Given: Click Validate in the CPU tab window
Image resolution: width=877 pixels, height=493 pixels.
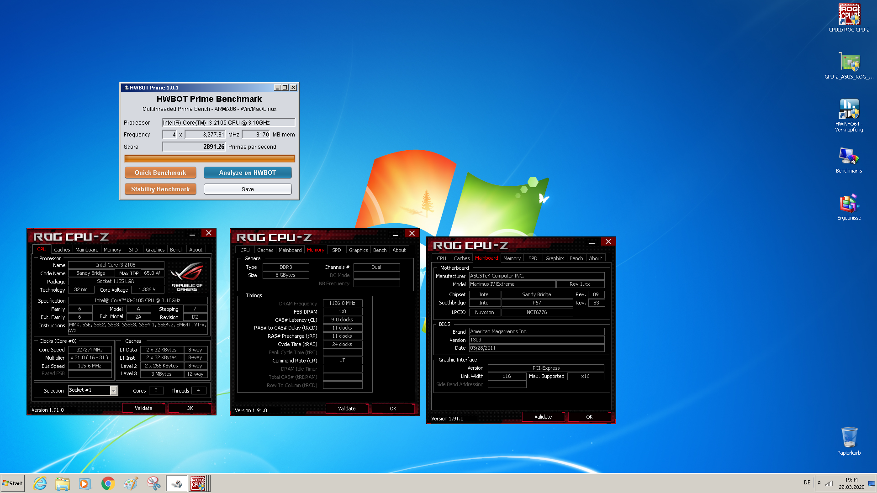Looking at the screenshot, I should [x=143, y=408].
